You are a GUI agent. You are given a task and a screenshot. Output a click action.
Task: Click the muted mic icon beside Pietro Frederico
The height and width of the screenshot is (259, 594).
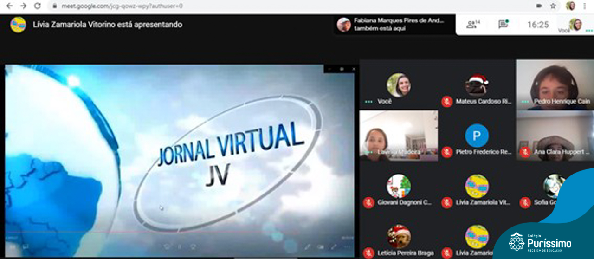click(x=447, y=152)
